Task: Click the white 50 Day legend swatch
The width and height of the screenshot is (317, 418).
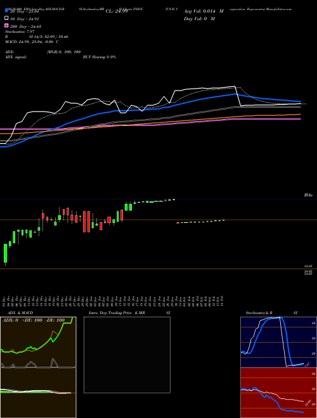Action: coord(7,18)
